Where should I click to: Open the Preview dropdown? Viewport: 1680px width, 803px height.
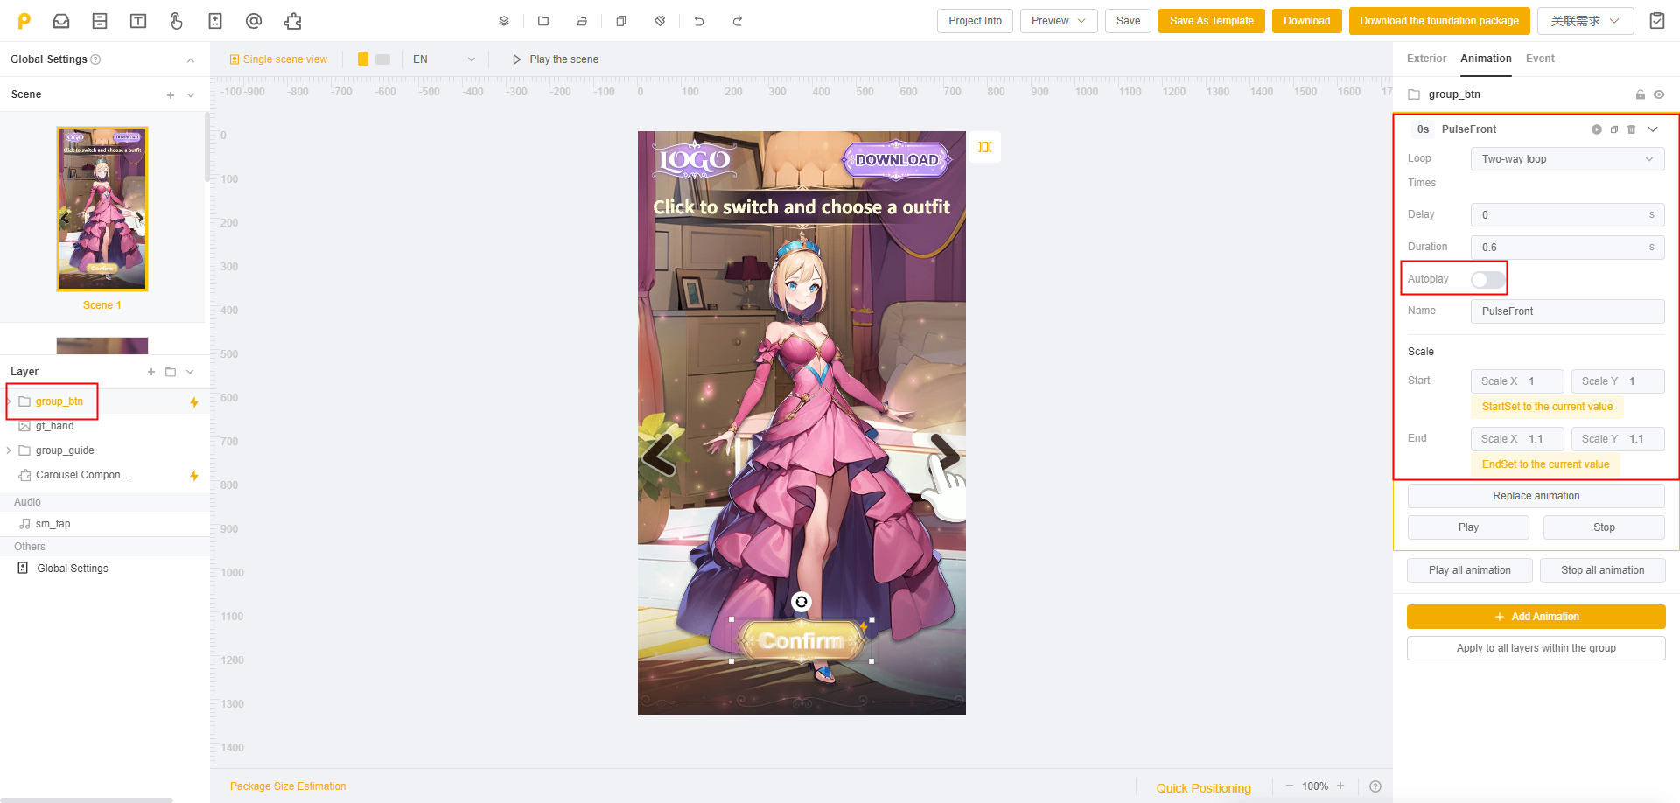(x=1059, y=21)
